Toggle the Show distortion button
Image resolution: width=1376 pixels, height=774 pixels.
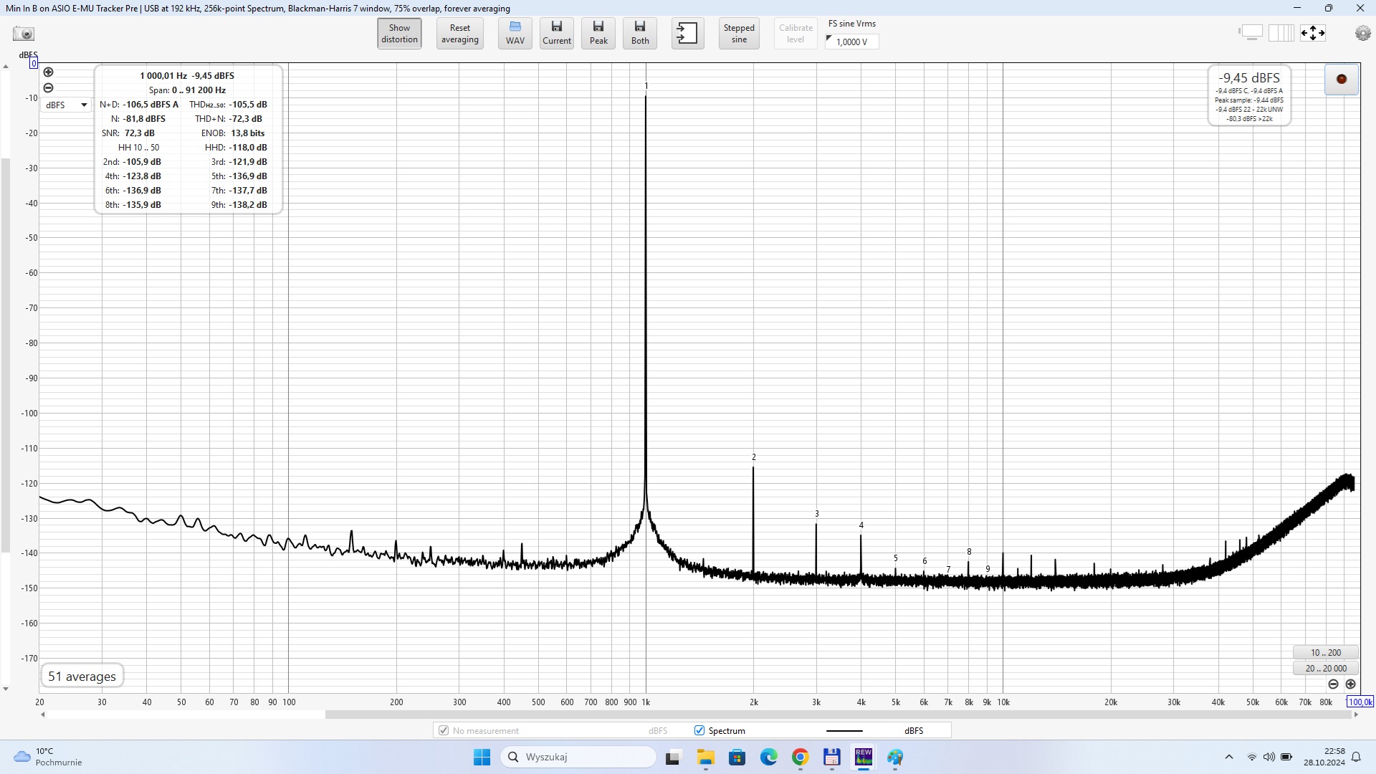coord(399,34)
